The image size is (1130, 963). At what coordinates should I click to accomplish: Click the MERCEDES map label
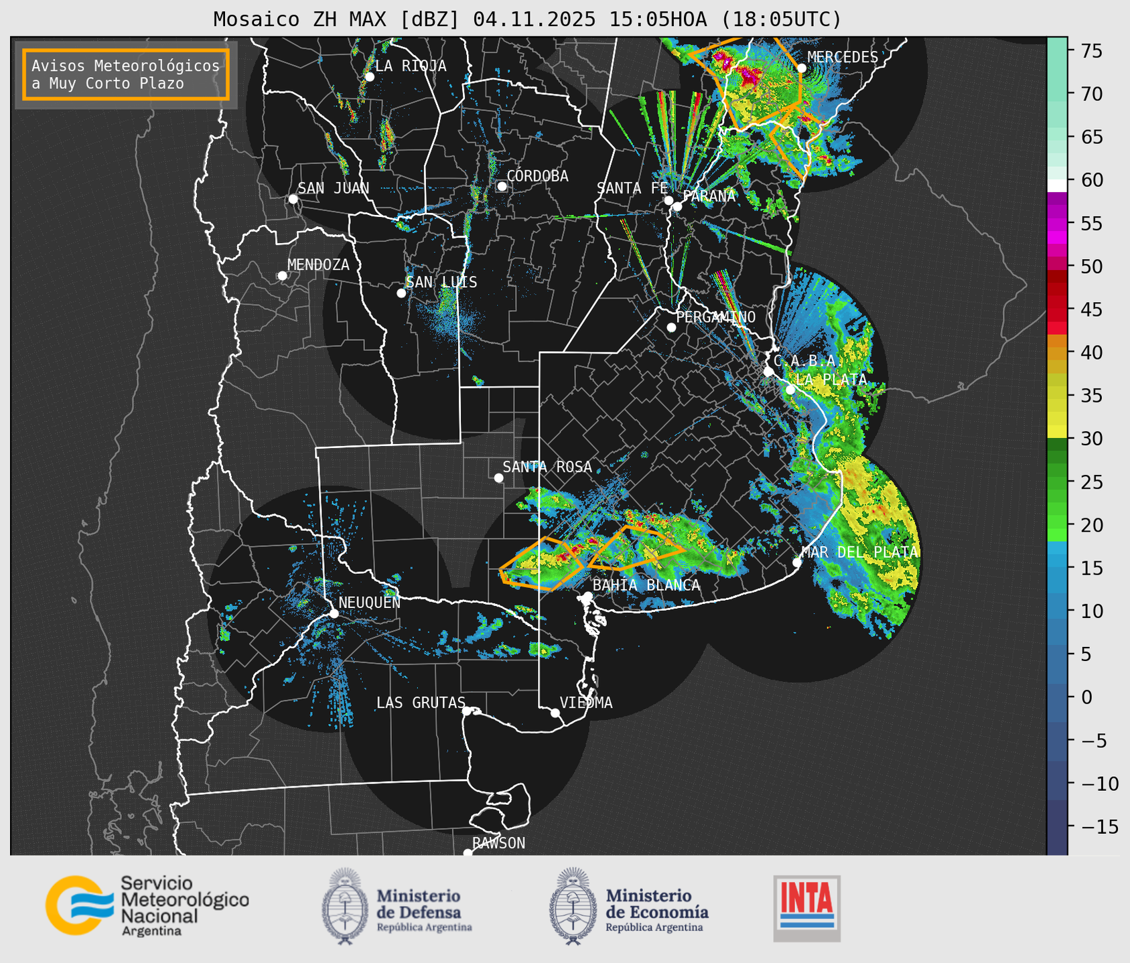pyautogui.click(x=843, y=57)
